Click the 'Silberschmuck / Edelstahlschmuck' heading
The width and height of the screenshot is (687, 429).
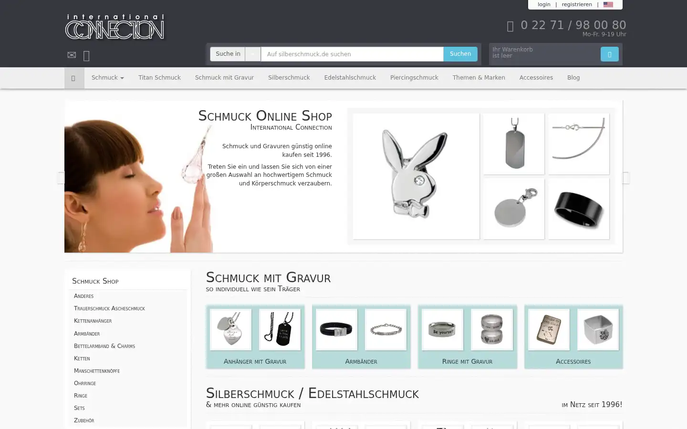point(312,393)
